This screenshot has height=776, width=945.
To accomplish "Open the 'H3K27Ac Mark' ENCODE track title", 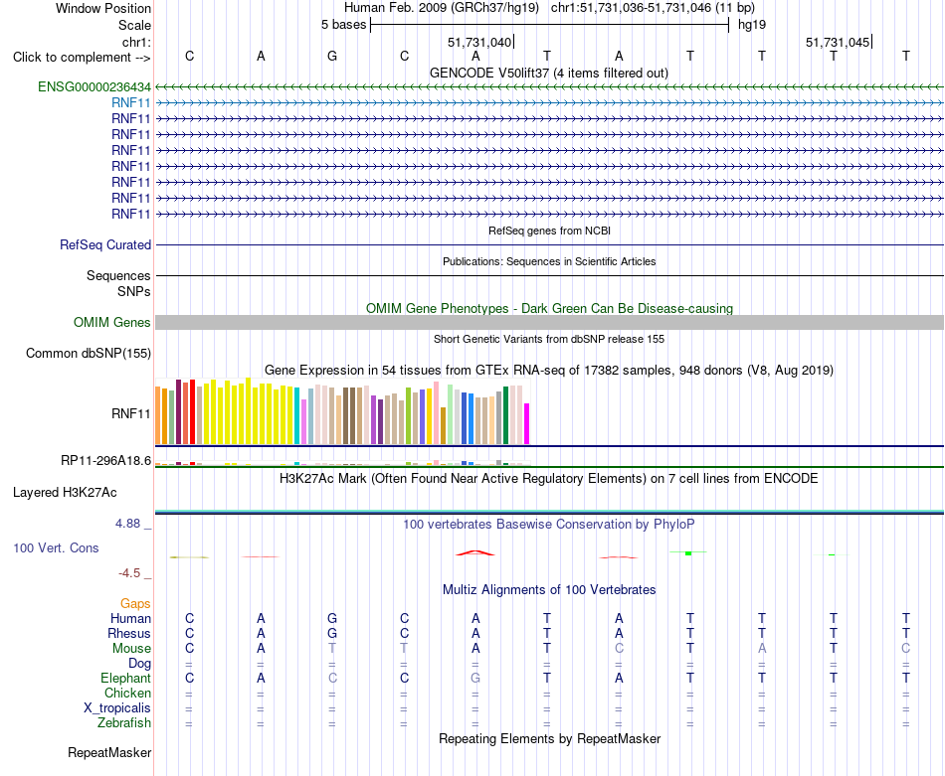I will pos(549,479).
